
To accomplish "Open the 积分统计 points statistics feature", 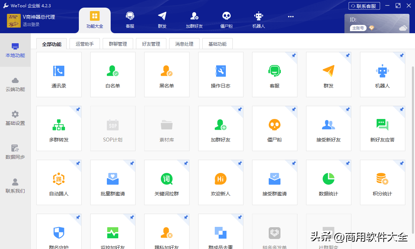I will [382, 182].
